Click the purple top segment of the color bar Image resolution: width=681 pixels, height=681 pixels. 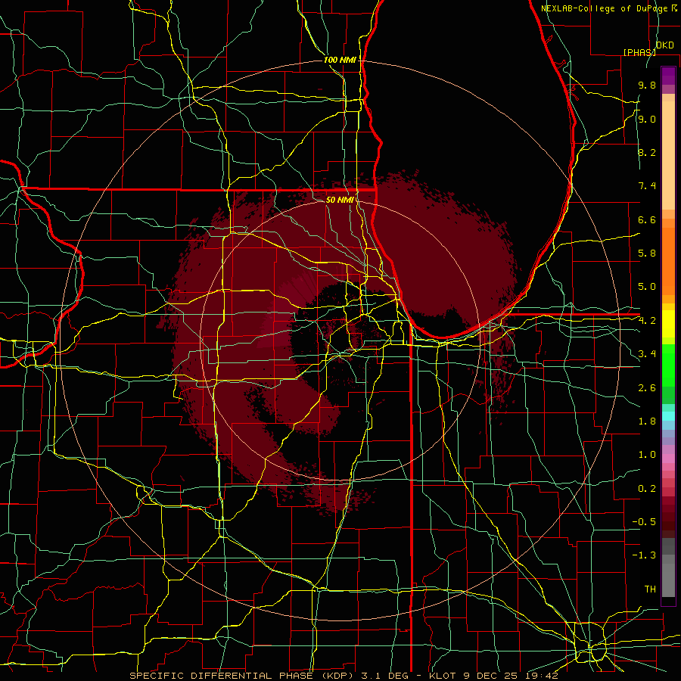[668, 76]
